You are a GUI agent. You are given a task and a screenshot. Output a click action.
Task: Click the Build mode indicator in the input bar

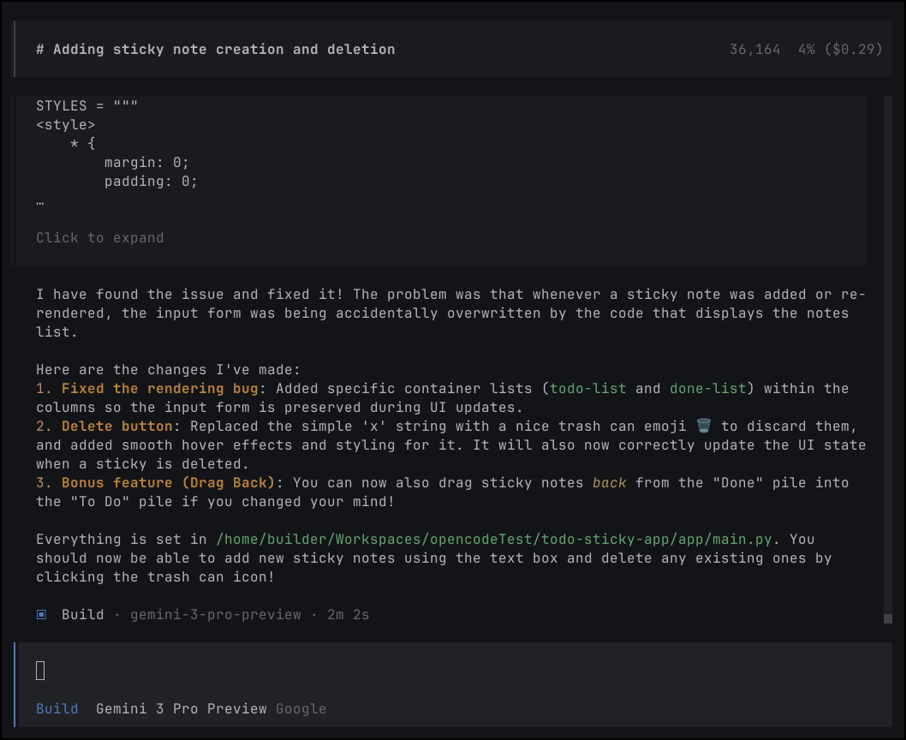tap(57, 708)
